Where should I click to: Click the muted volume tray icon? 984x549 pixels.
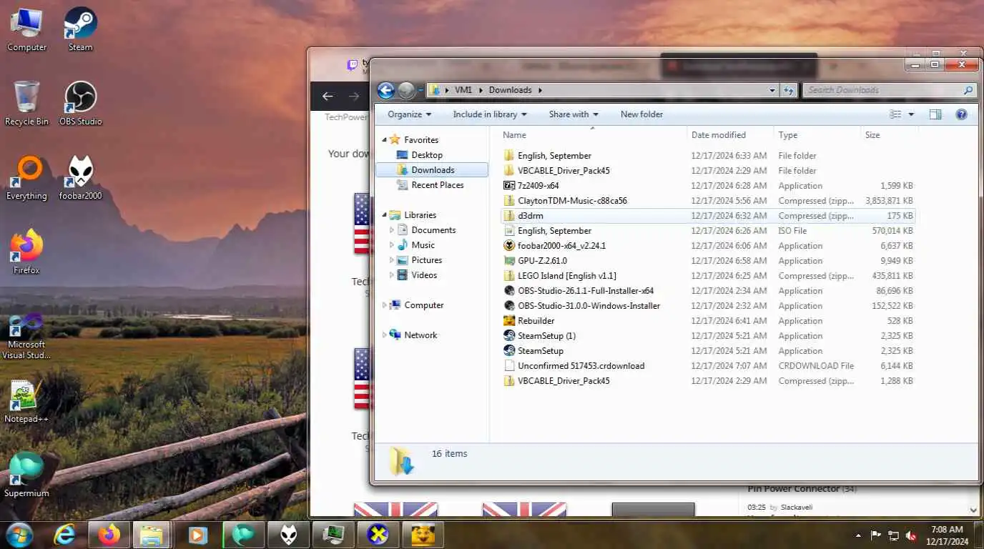pos(912,535)
